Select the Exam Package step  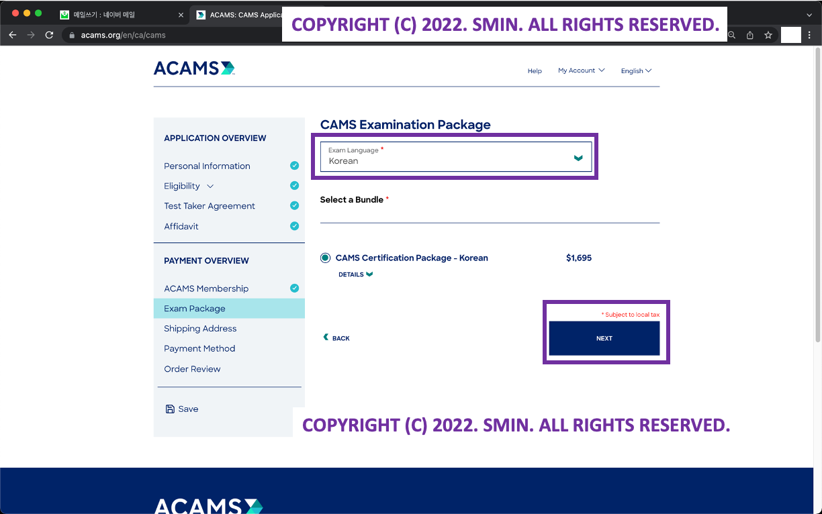pyautogui.click(x=229, y=309)
